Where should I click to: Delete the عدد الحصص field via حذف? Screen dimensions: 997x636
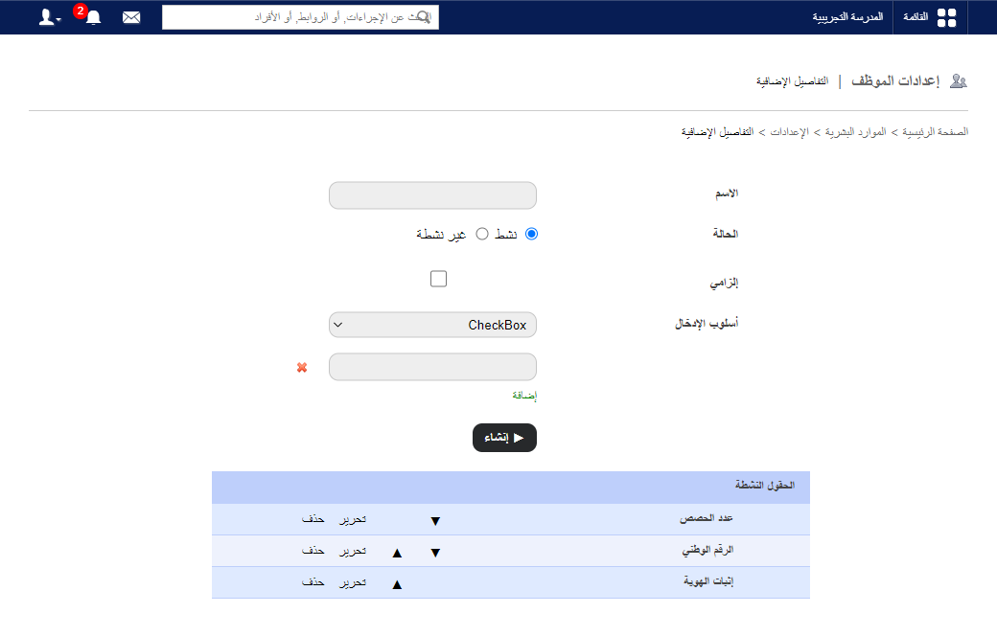[313, 519]
